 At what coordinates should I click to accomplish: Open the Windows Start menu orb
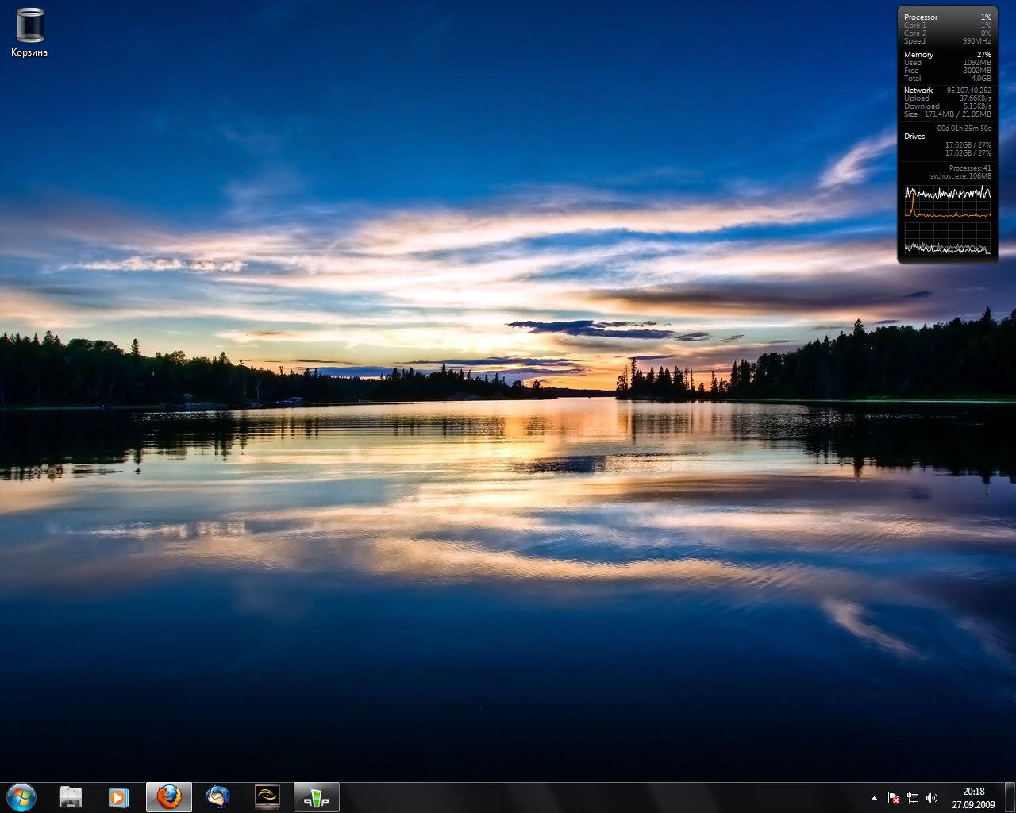(x=21, y=797)
